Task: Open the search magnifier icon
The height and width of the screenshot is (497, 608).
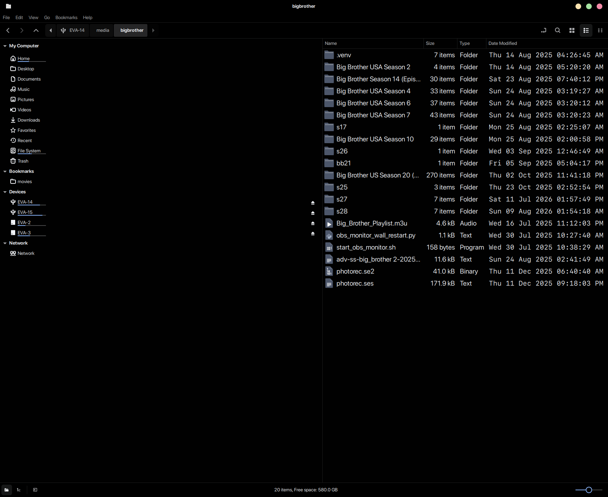Action: click(558, 30)
